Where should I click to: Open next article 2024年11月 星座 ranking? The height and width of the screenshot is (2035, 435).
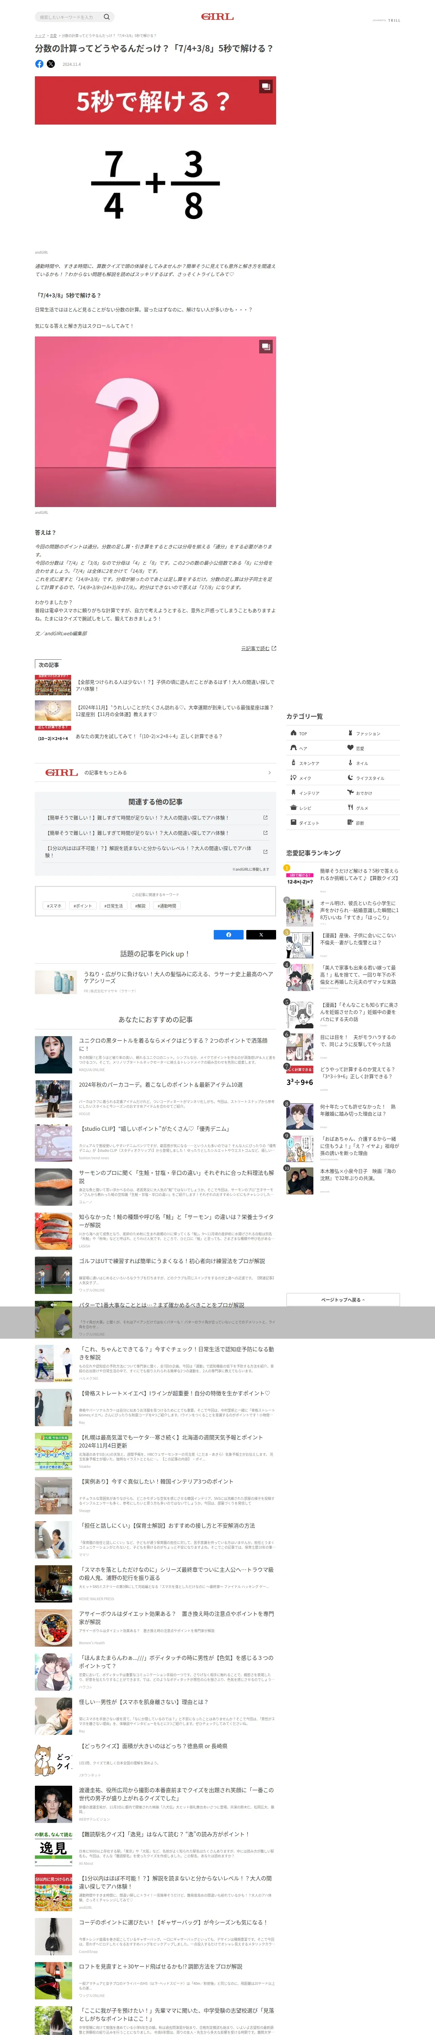(x=155, y=711)
